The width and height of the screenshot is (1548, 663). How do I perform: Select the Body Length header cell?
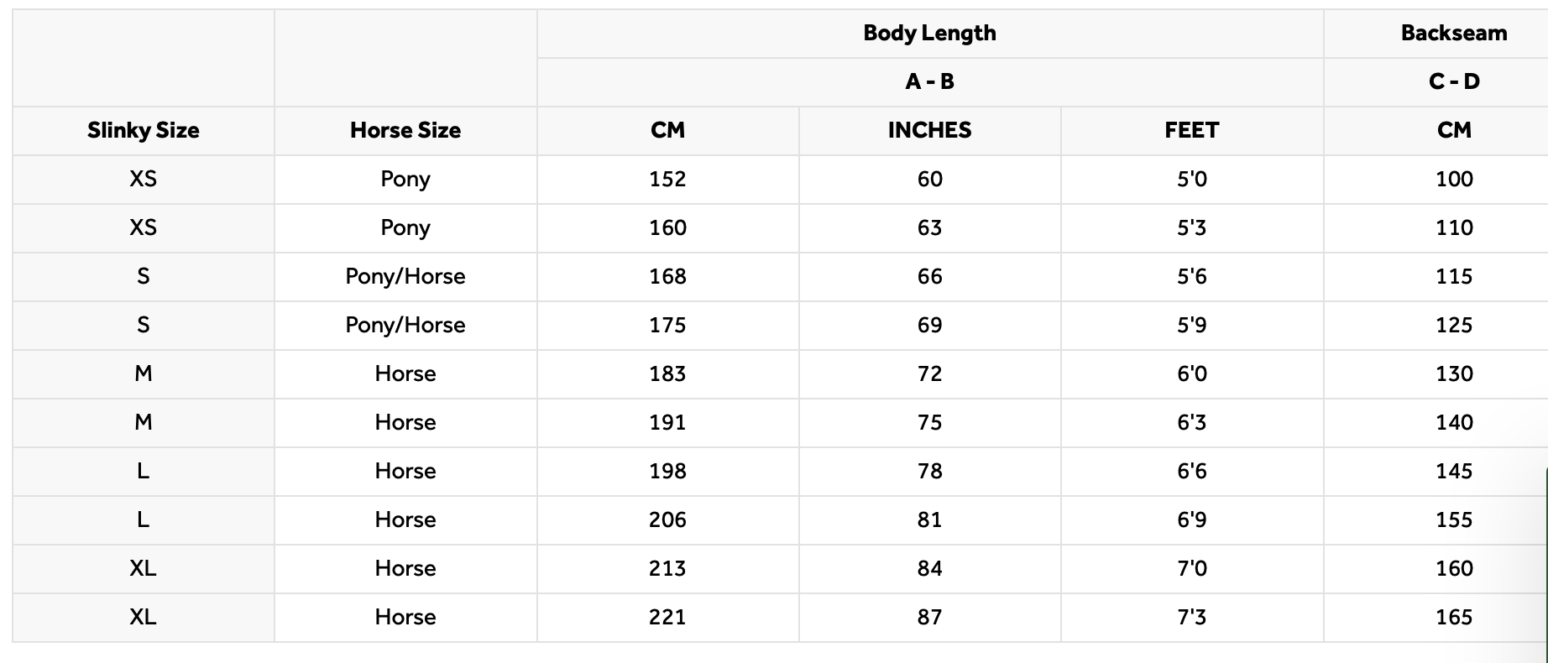click(x=930, y=34)
